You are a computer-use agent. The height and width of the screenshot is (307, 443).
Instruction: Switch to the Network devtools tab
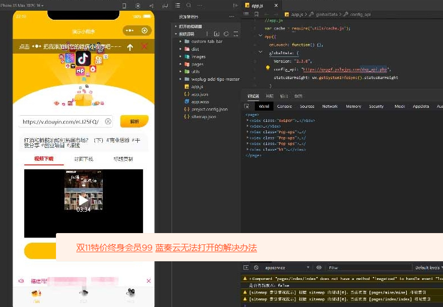(330, 106)
